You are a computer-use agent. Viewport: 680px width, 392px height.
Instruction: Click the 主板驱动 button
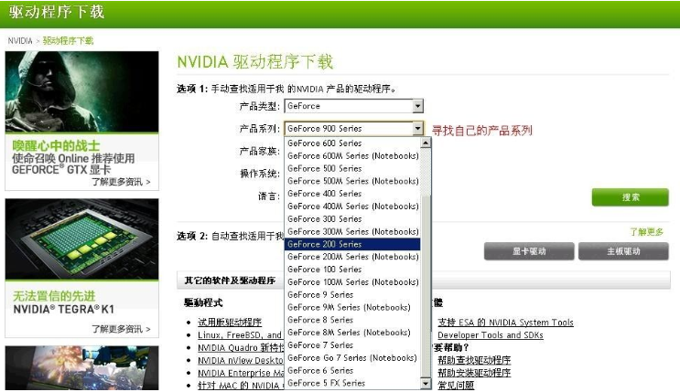pyautogui.click(x=624, y=252)
